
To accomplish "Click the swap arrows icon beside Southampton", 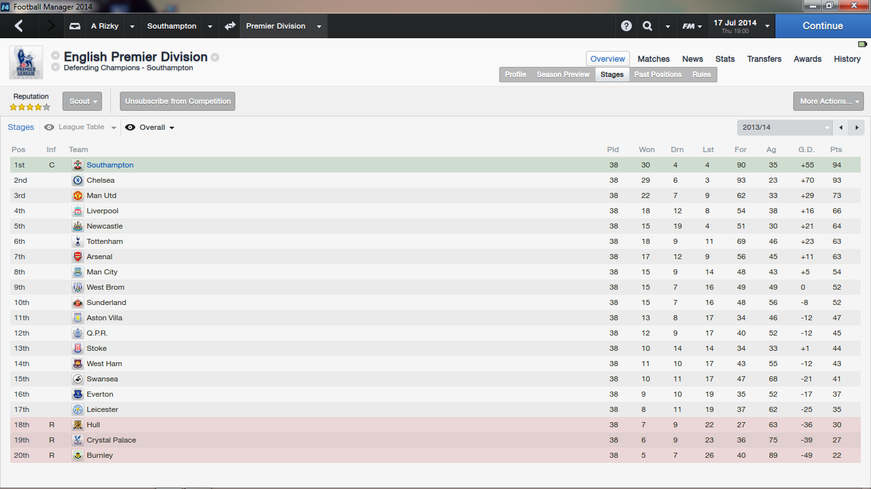I will 230,26.
